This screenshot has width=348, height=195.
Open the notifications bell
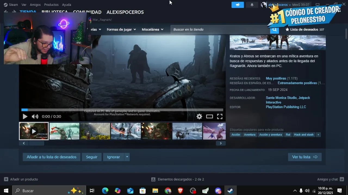click(x=252, y=5)
